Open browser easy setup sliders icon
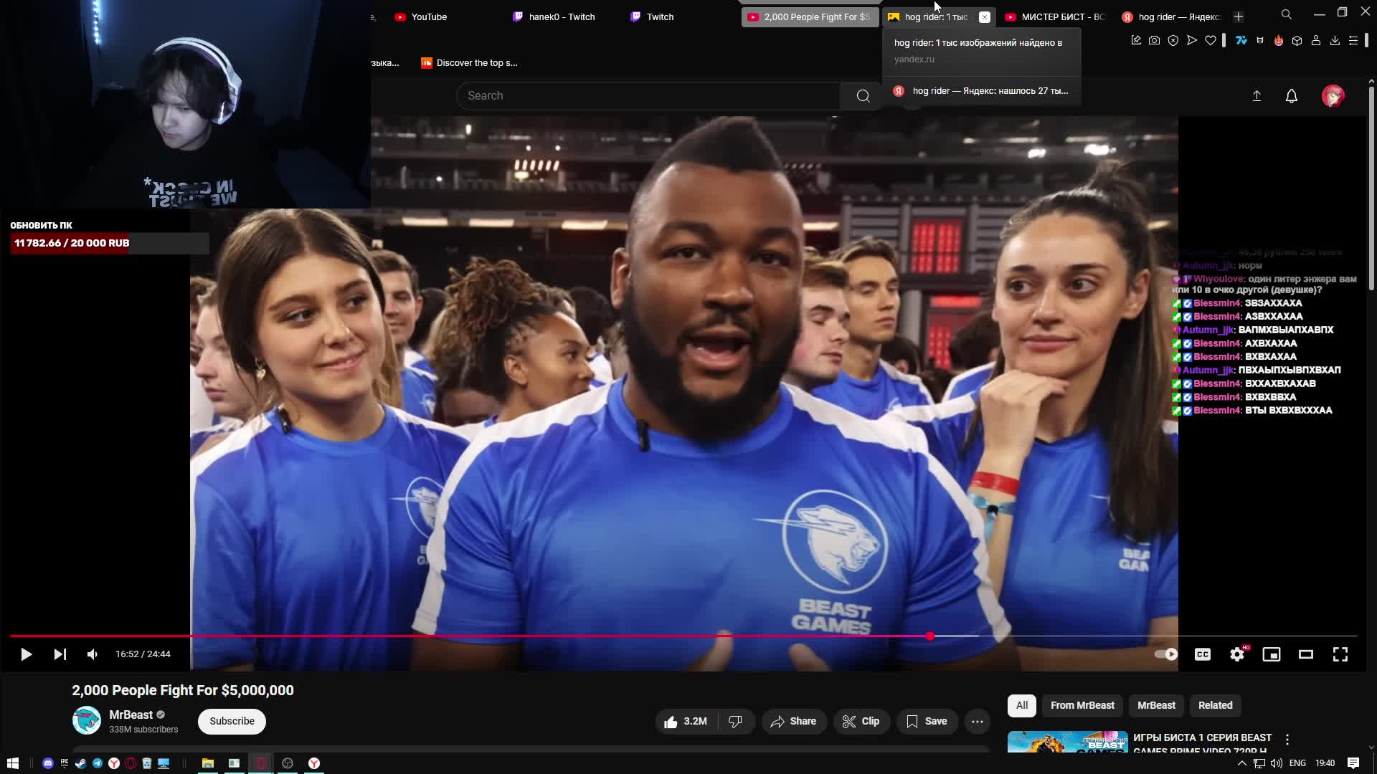Image resolution: width=1377 pixels, height=774 pixels. point(1353,41)
